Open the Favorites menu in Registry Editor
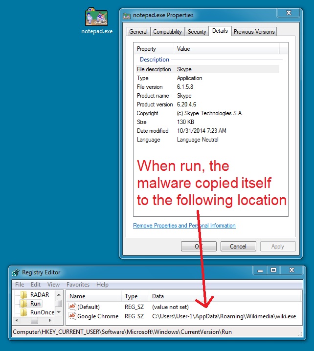Screen dimensions: 314x351 [x=78, y=285]
